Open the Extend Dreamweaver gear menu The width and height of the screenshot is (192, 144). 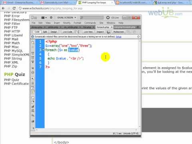pos(51,18)
